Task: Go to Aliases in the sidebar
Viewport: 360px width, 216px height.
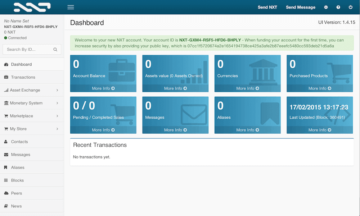Action: [32, 167]
